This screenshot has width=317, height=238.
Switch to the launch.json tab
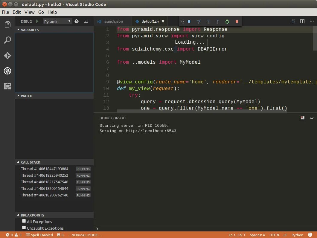click(x=113, y=21)
